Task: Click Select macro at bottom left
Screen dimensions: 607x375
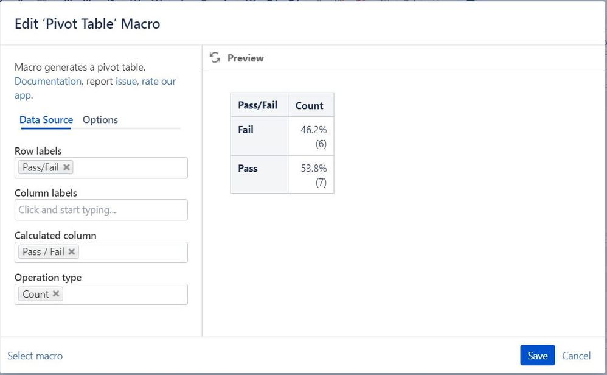Action: click(35, 356)
